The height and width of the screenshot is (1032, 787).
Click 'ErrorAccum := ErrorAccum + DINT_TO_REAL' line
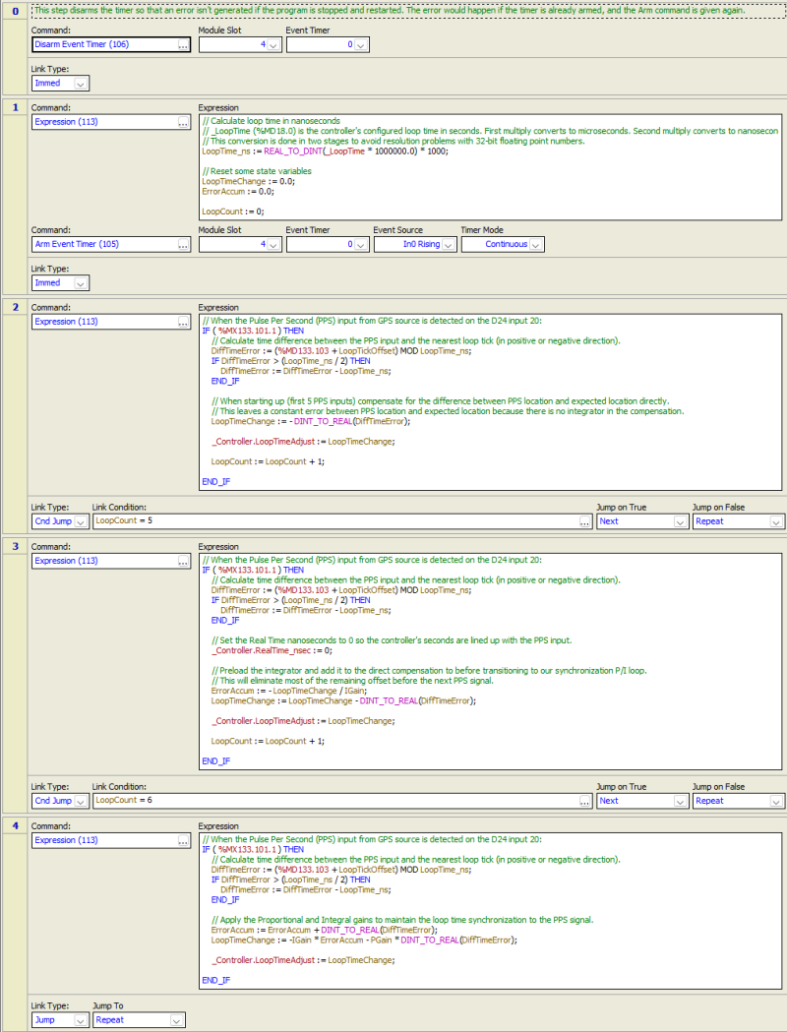point(325,930)
